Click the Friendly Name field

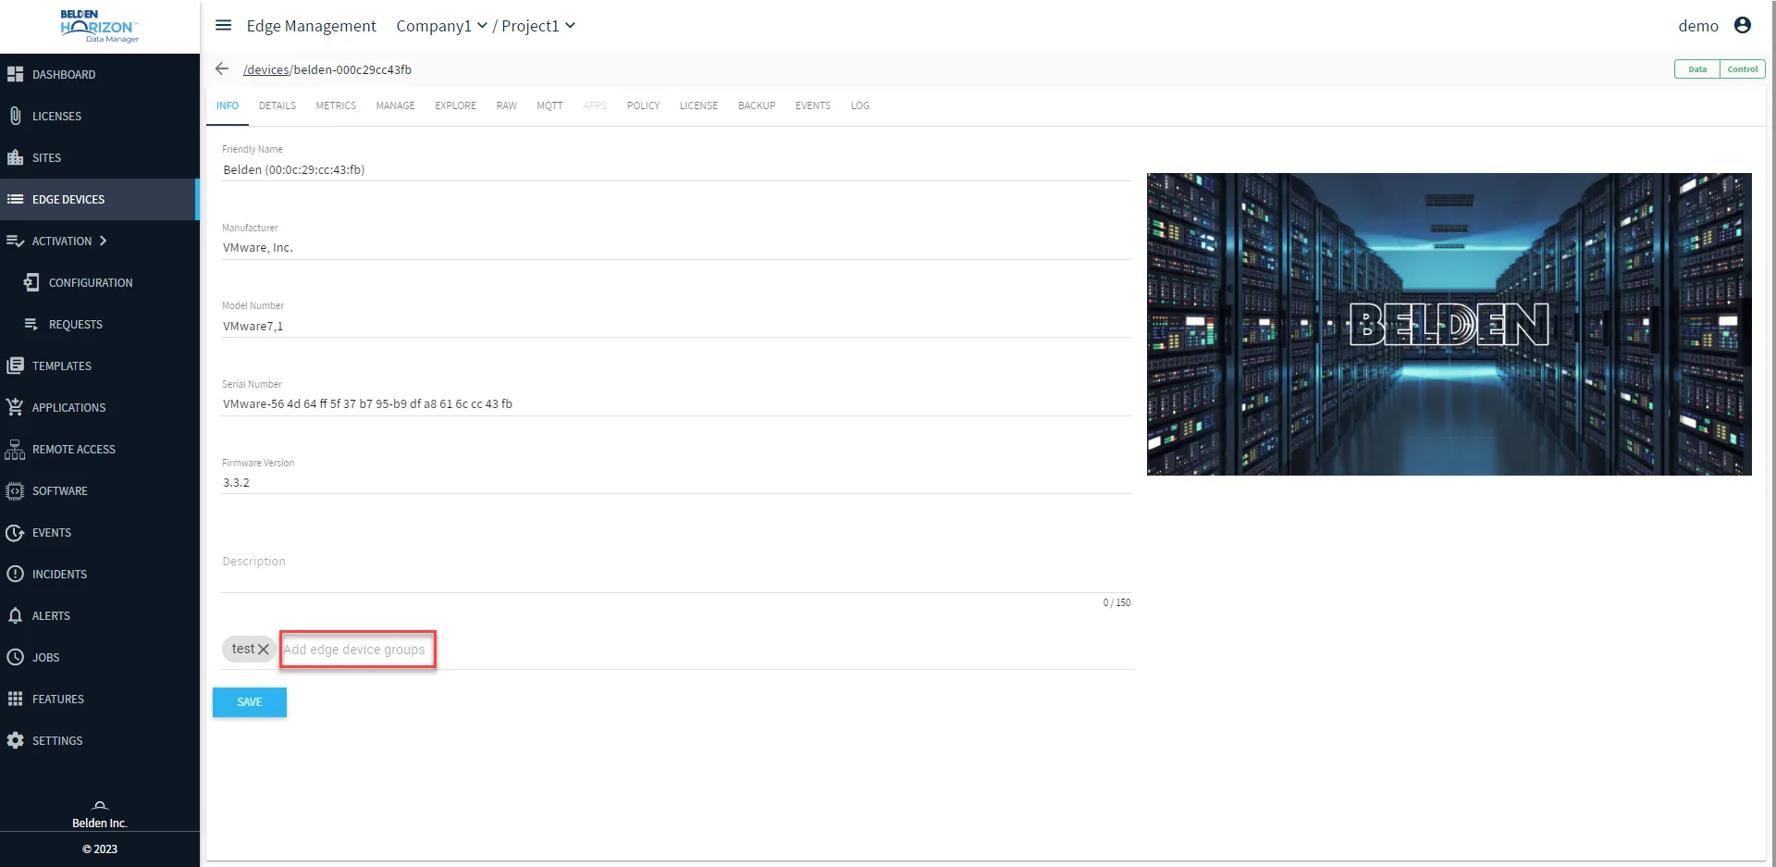(676, 169)
